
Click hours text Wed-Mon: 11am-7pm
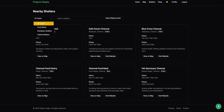pyautogui.click(x=150, y=78)
